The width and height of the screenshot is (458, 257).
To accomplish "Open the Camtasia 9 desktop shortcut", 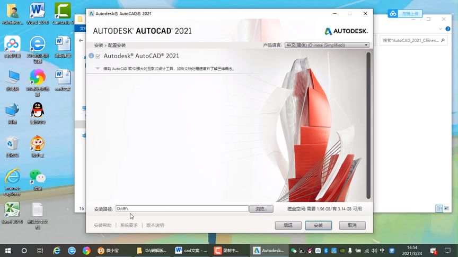I will tap(62, 13).
